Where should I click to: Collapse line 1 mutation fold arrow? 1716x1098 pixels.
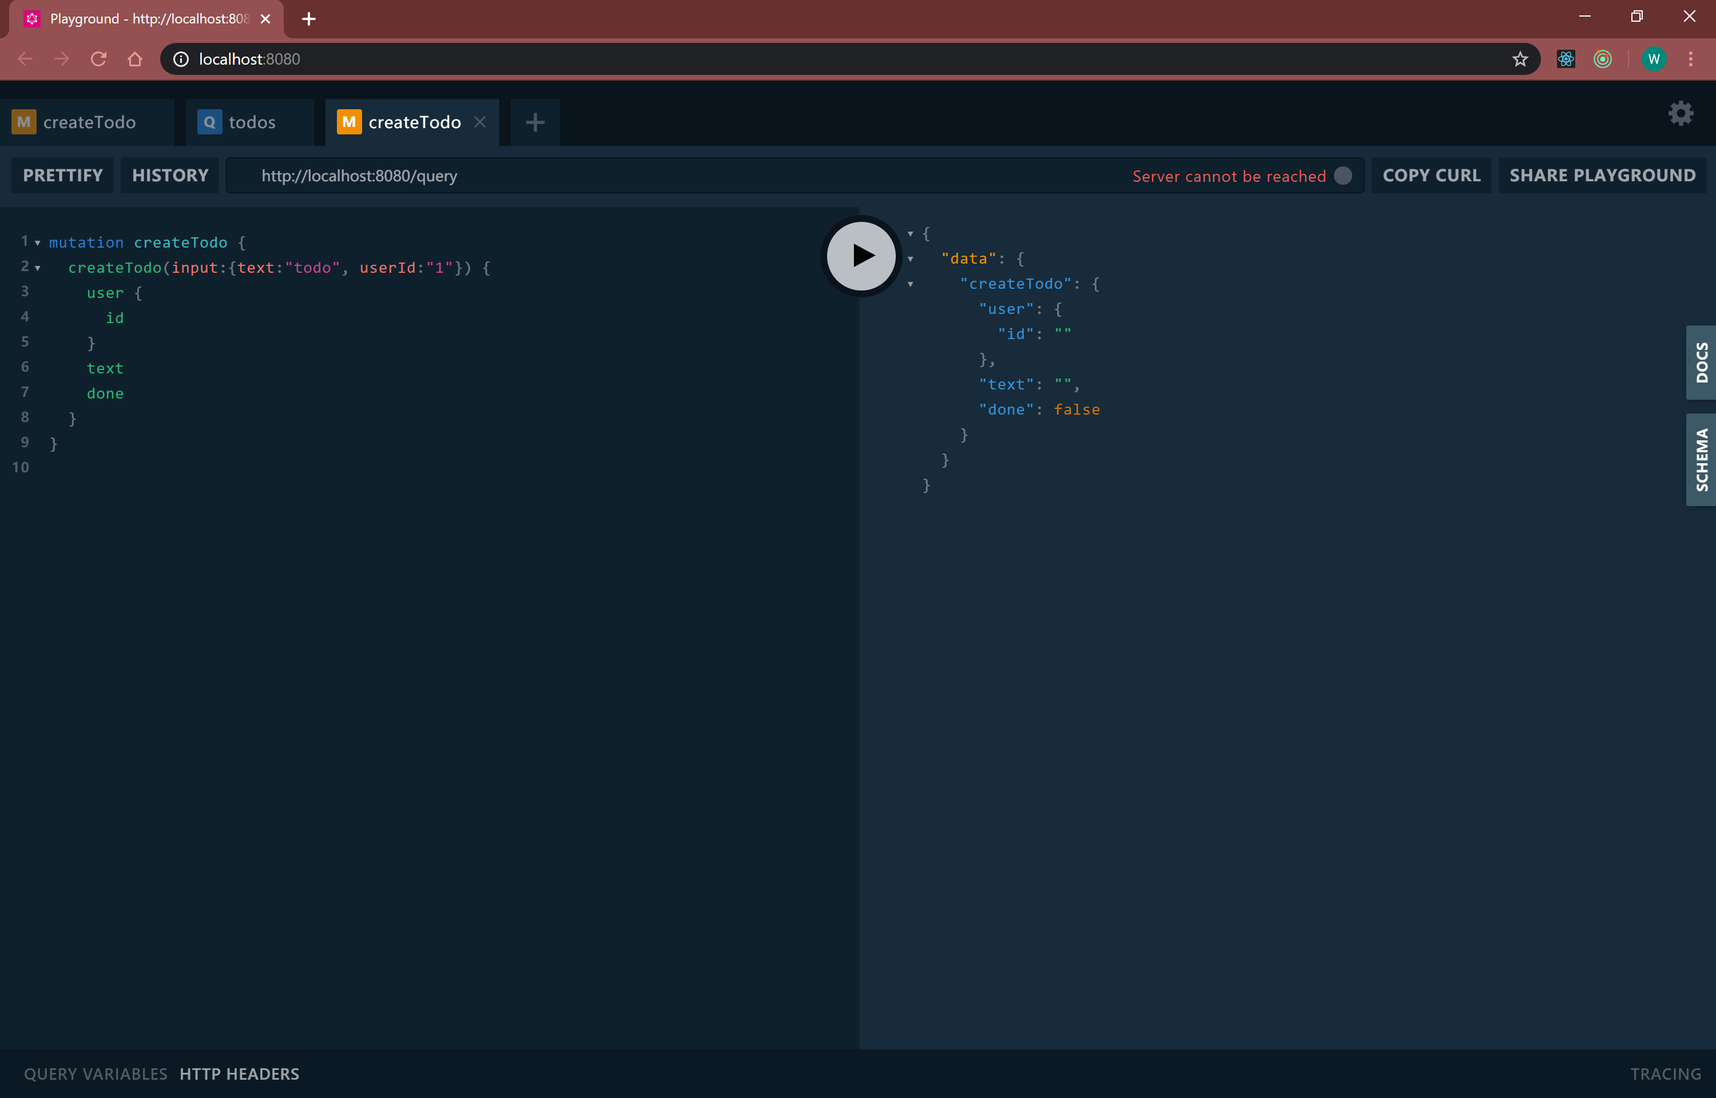[37, 243]
